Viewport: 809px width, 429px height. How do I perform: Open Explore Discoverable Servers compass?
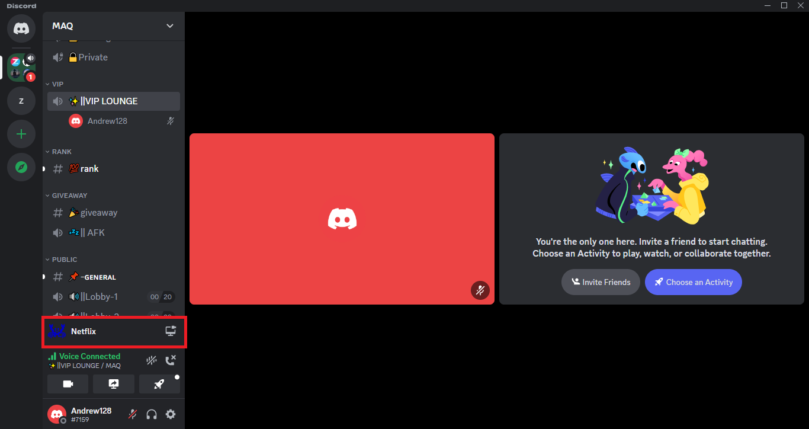pyautogui.click(x=21, y=167)
